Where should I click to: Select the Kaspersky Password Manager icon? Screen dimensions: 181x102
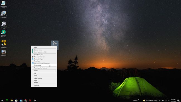[4, 34]
